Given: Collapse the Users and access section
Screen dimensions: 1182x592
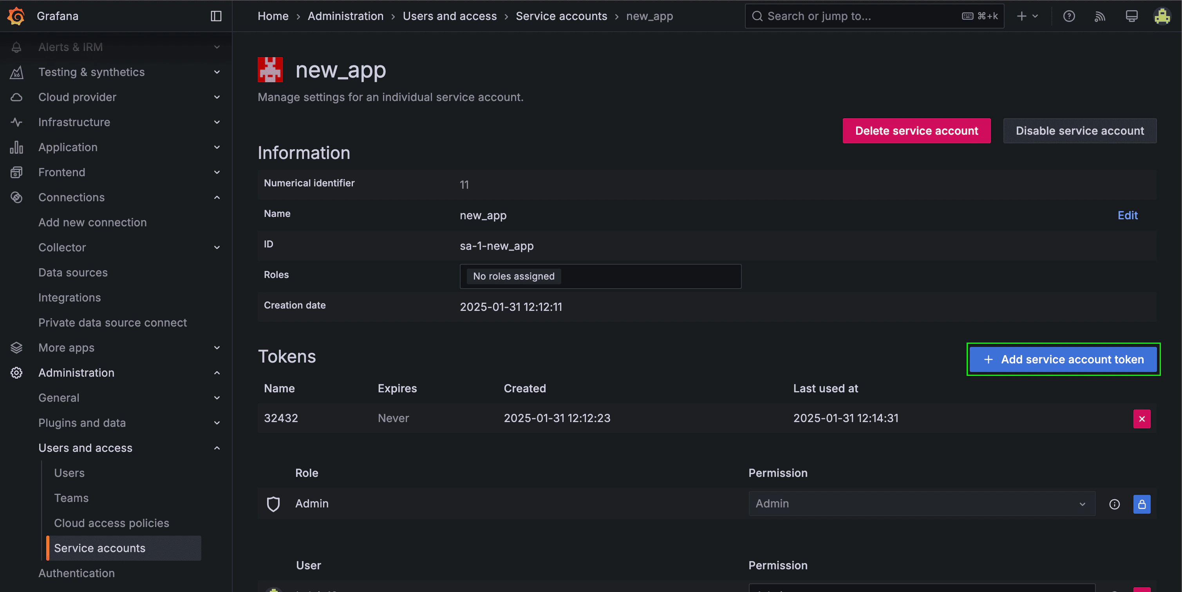Looking at the screenshot, I should point(217,448).
